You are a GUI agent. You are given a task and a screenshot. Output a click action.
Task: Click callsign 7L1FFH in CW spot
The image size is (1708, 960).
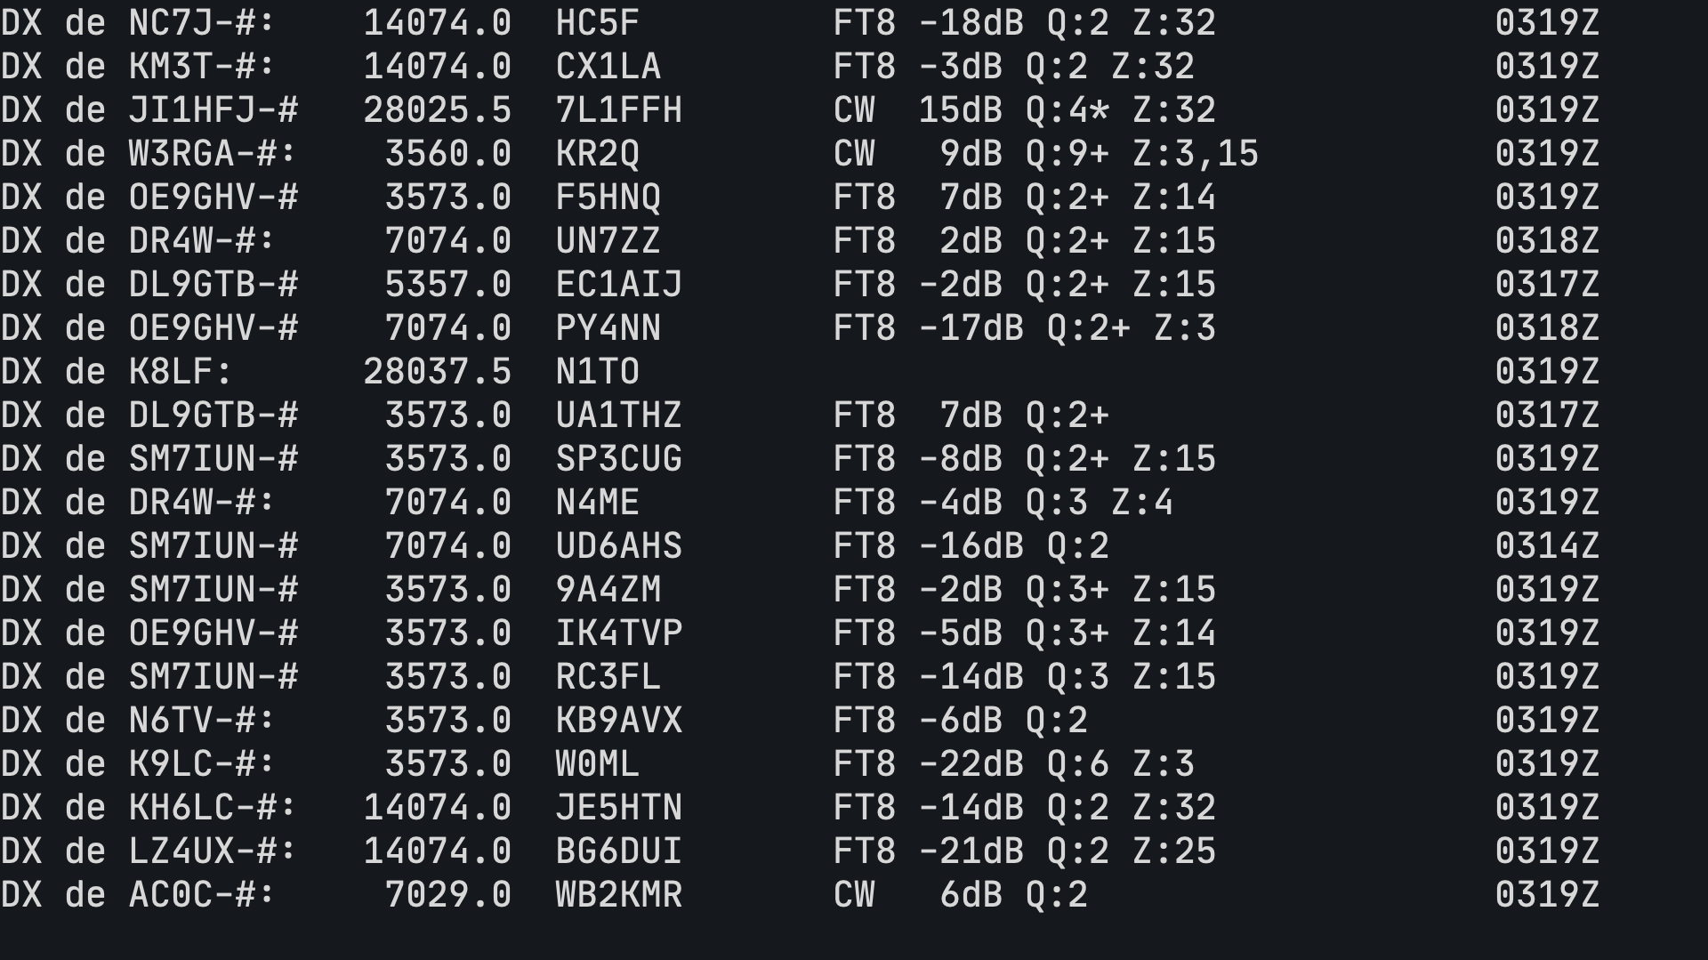tap(618, 110)
